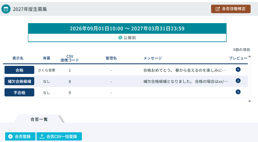Click the plus icon on 合否登録
Image resolution: width=258 pixels, height=142 pixels.
click(x=10, y=137)
